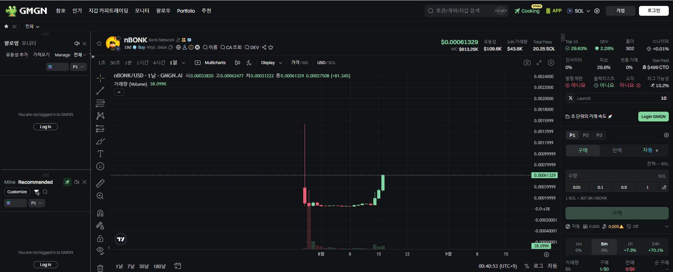Select the pattern drawing tool

(x=100, y=116)
